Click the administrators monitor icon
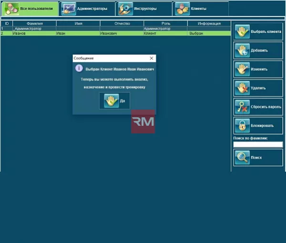The width and height of the screenshot is (286, 243). pyautogui.click(x=69, y=9)
